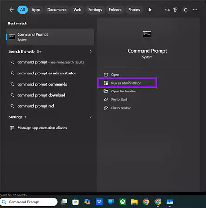Open Command Prompt best match result
Viewport: 206px width, 208px height.
(51, 37)
